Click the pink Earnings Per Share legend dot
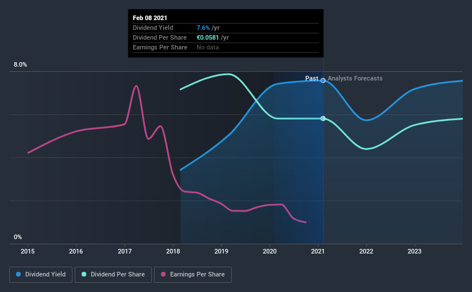Viewport: 472px width, 292px height. click(x=163, y=274)
